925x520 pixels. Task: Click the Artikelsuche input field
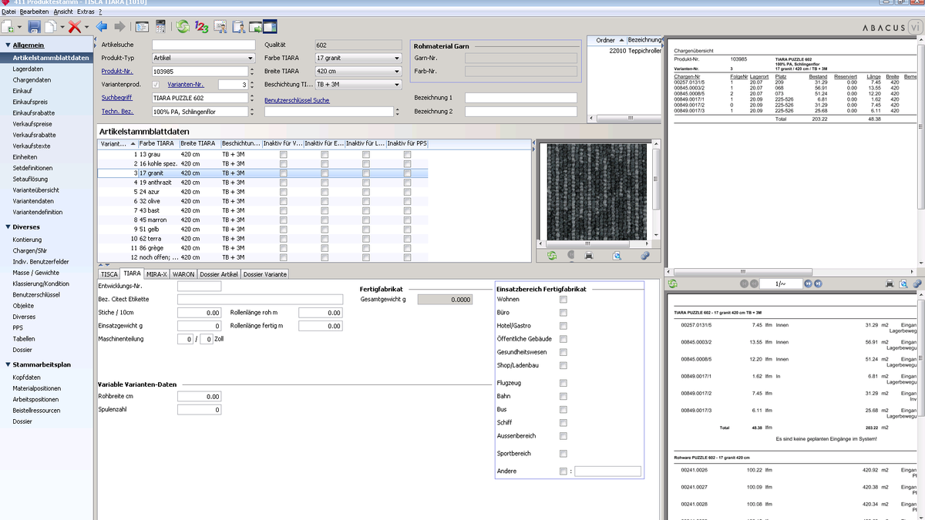(203, 45)
